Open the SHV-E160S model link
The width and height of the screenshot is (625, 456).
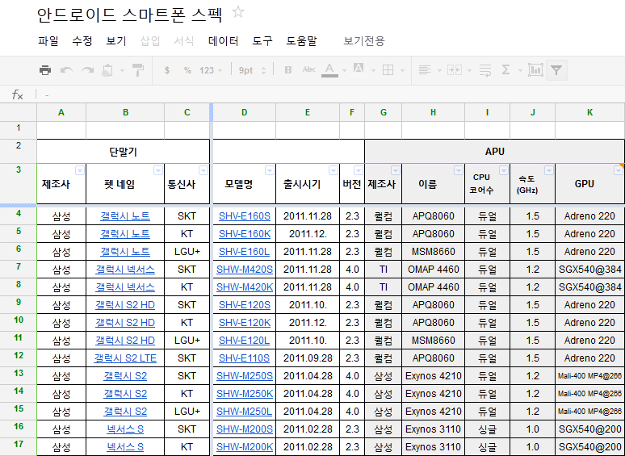244,216
